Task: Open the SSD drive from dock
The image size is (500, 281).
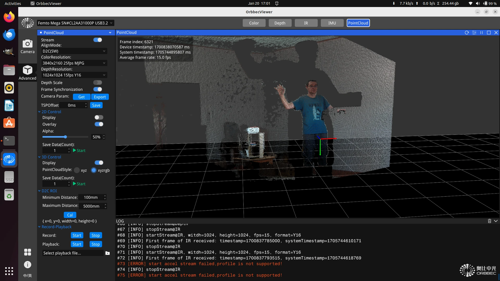Action: (9, 177)
